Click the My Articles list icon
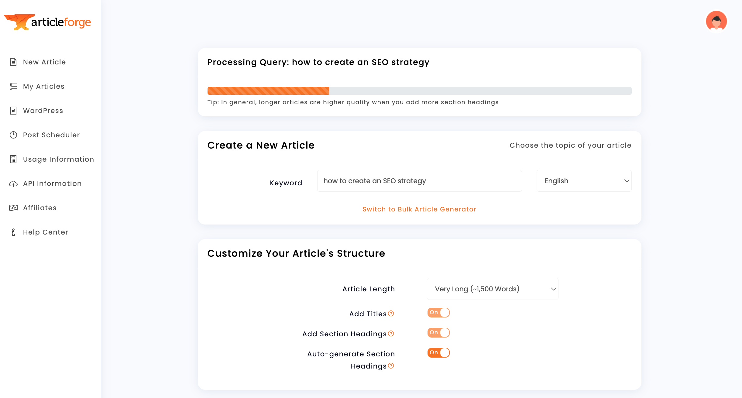This screenshot has height=398, width=742. [x=13, y=86]
